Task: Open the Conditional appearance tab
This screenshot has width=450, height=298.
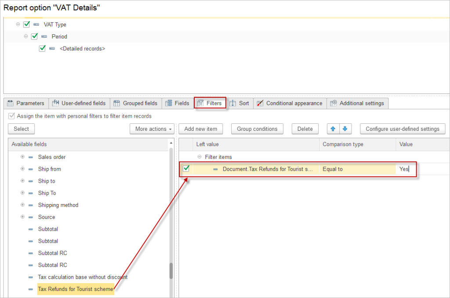Action: pos(290,104)
